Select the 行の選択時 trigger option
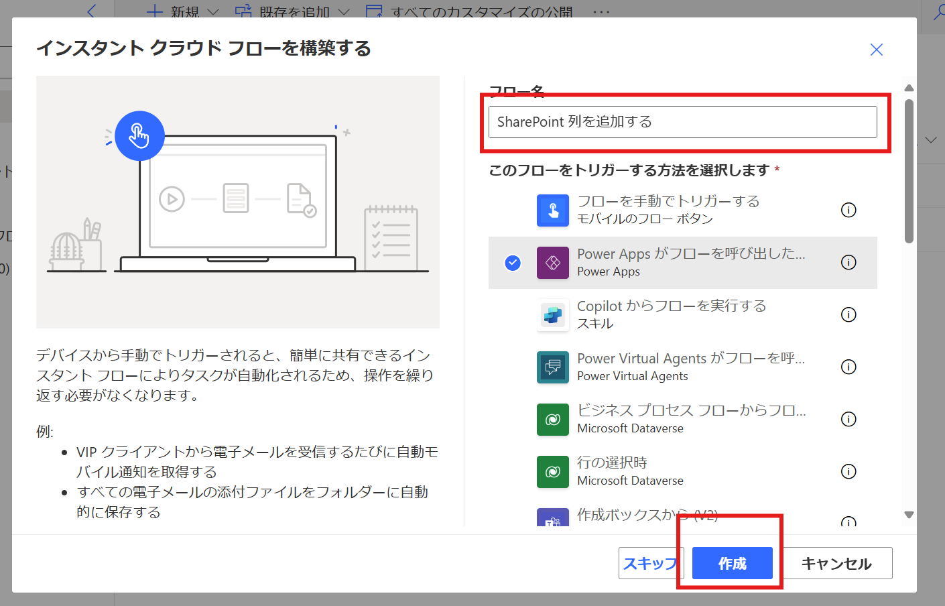 683,471
